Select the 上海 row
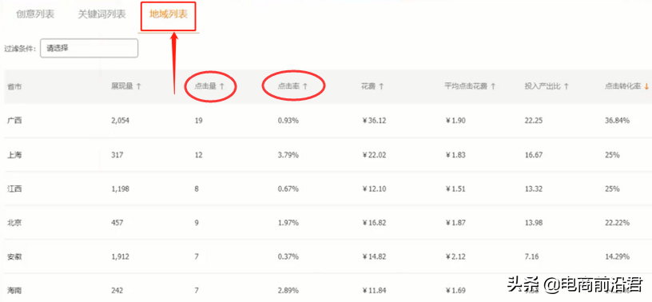This screenshot has height=302, width=652. click(x=326, y=155)
